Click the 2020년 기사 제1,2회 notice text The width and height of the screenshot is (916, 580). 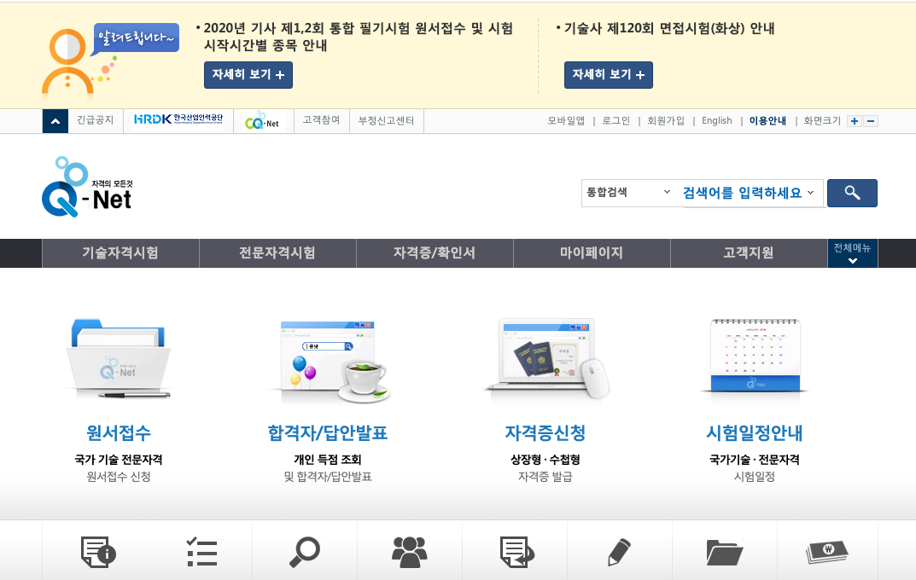[358, 37]
